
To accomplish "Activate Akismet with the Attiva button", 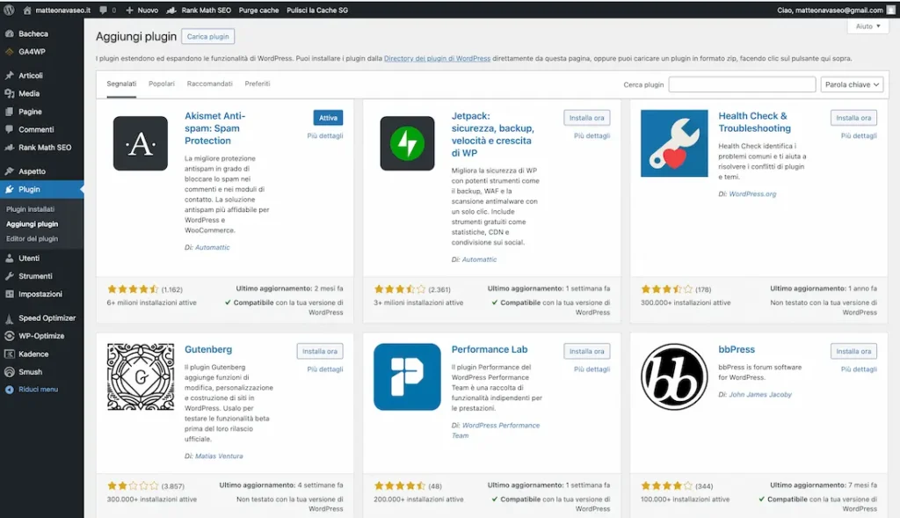I will point(327,117).
